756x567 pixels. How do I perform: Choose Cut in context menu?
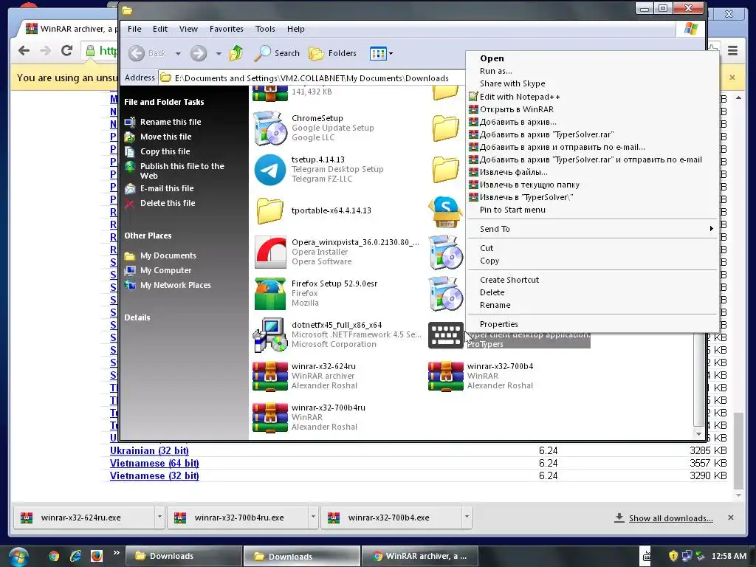(x=592, y=248)
